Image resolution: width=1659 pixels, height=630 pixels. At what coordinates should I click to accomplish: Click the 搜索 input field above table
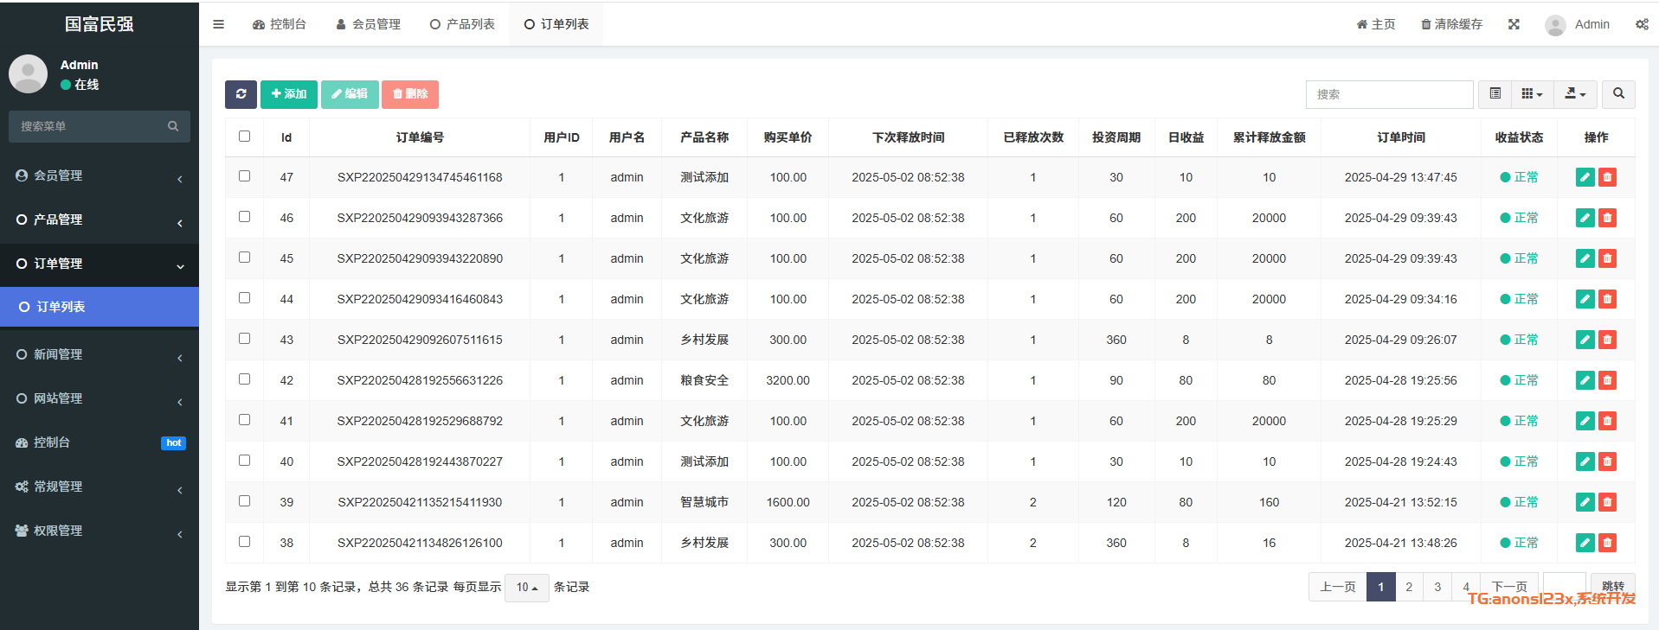tap(1388, 94)
